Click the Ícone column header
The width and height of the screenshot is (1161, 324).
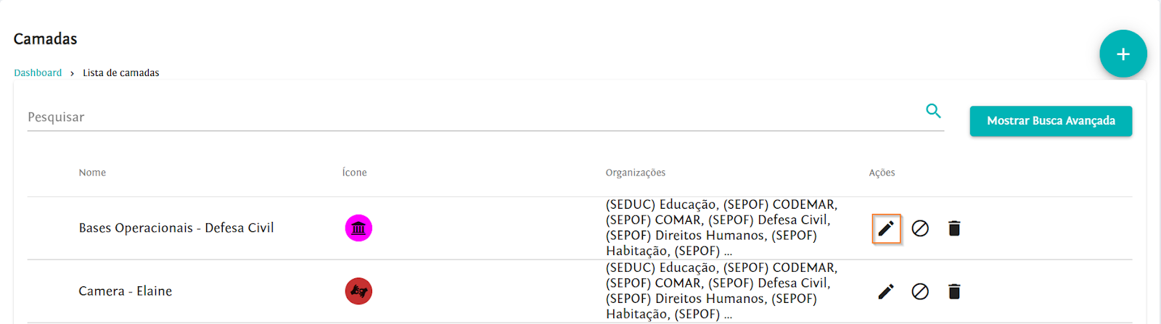(354, 173)
